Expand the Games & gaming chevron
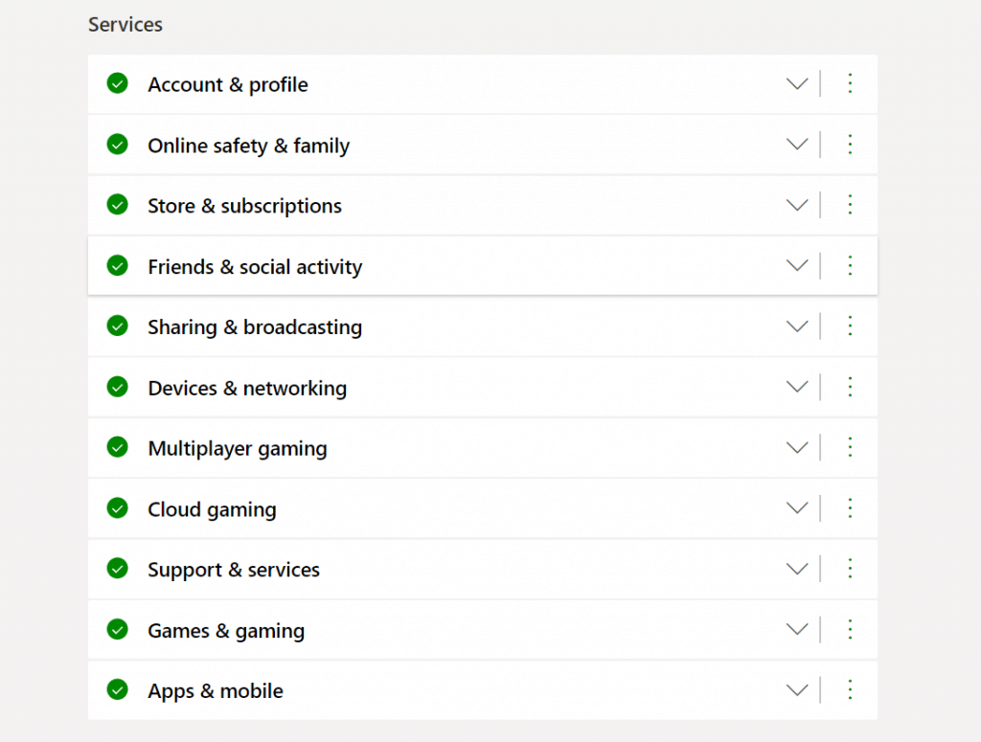The width and height of the screenshot is (981, 742). tap(797, 630)
